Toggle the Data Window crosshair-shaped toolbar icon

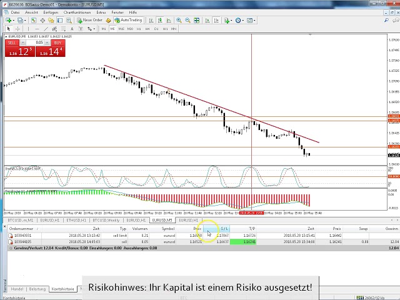[42, 20]
